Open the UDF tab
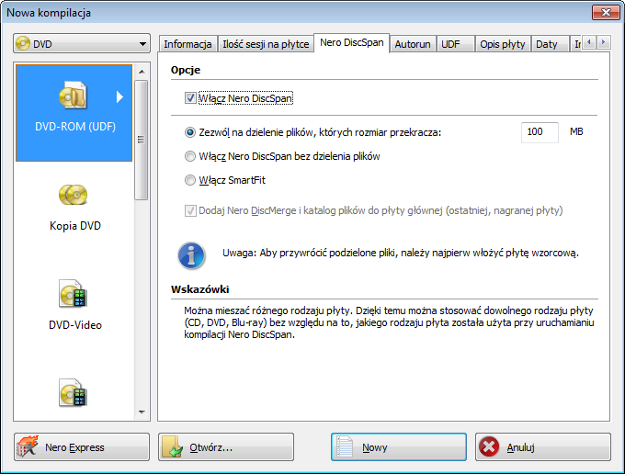Viewport: 625px width, 474px height. (x=455, y=44)
